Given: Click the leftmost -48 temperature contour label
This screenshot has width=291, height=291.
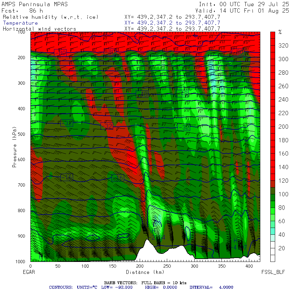Looking at the screenshot, I should [142, 94].
